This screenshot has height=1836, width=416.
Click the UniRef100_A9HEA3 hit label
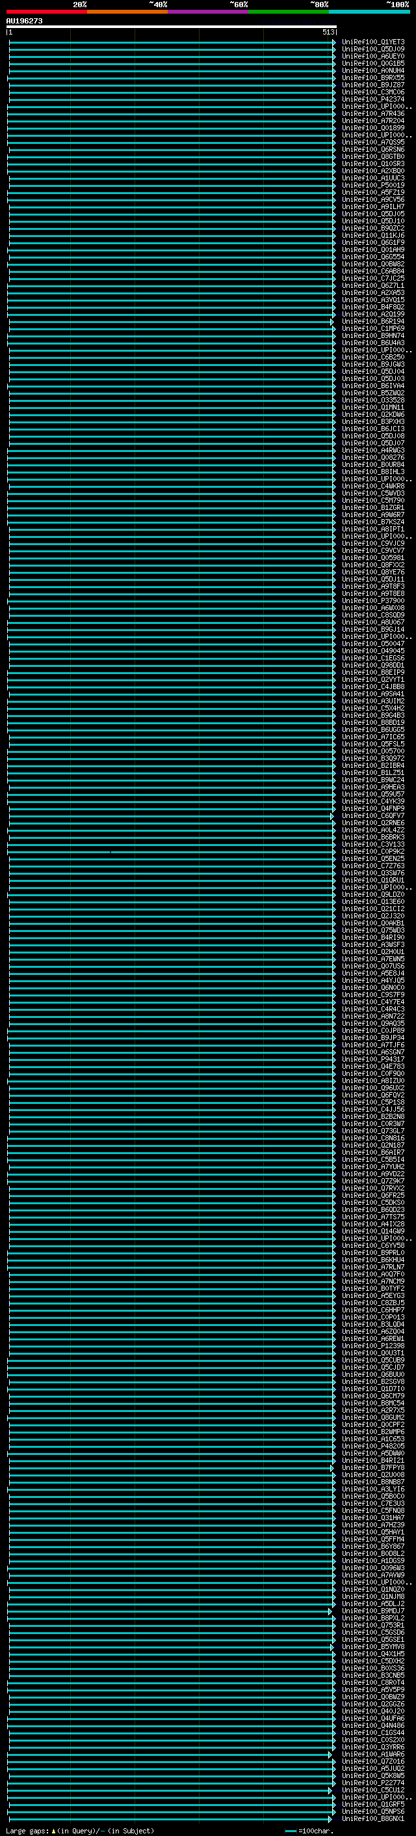click(x=373, y=787)
